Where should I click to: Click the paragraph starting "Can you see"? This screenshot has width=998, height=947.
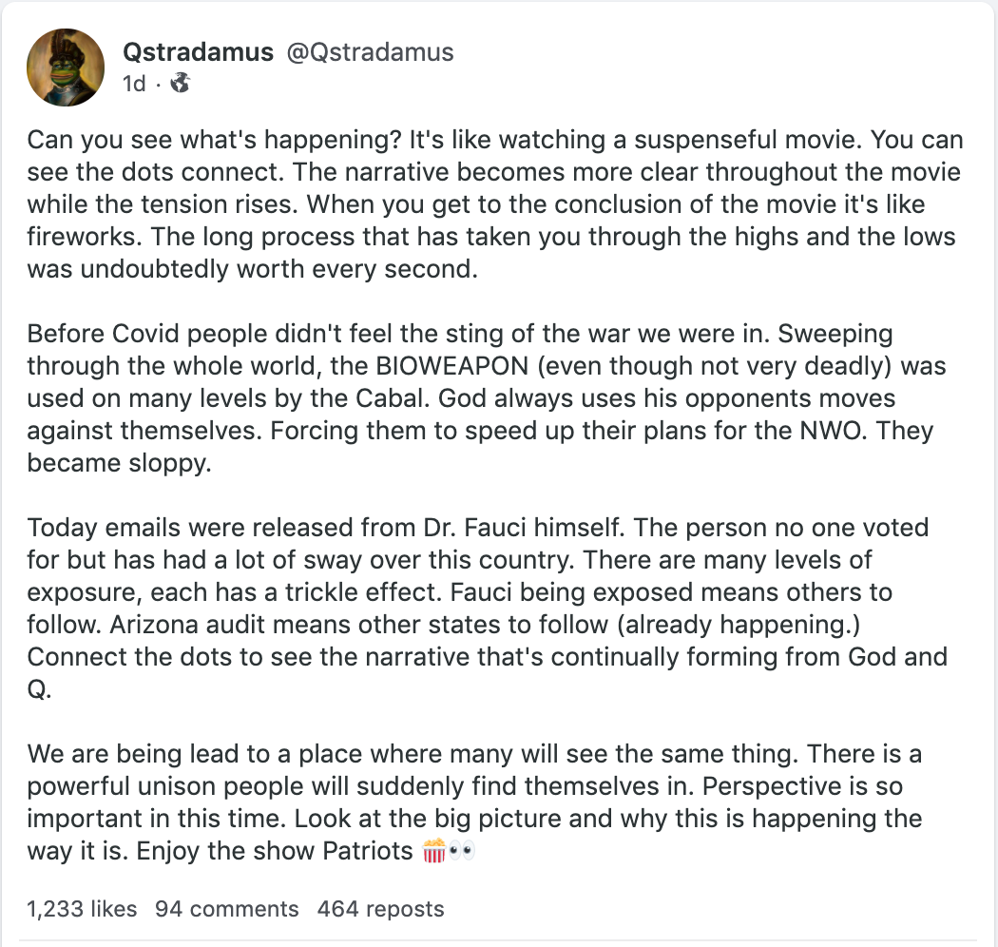click(x=494, y=204)
